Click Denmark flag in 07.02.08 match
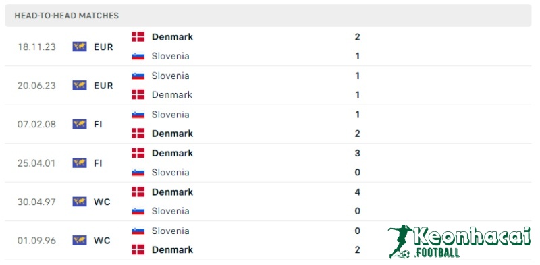 click(x=138, y=134)
